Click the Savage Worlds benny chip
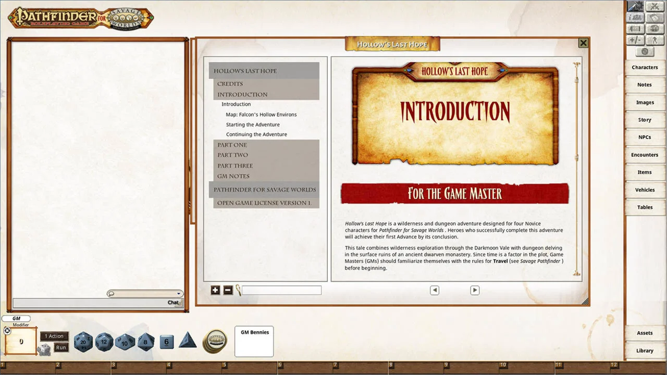This screenshot has height=375, width=667. (x=214, y=341)
